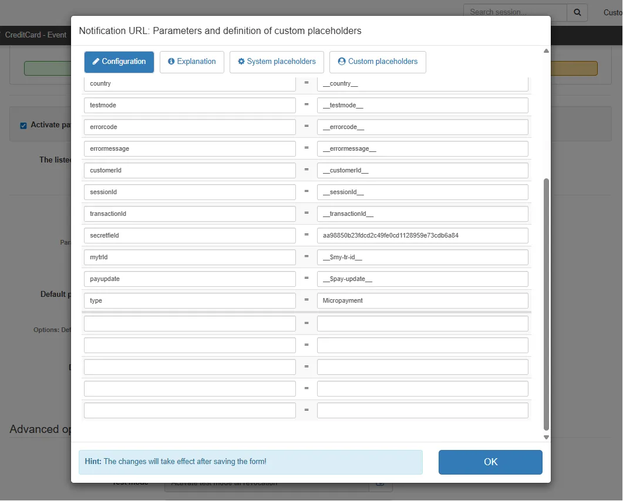623x501 pixels.
Task: Click the user icon on Custom placeholders
Action: 342,62
